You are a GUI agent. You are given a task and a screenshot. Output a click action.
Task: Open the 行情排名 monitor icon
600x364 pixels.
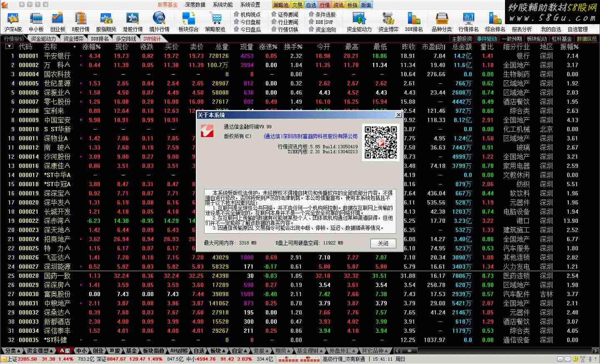pos(468,22)
